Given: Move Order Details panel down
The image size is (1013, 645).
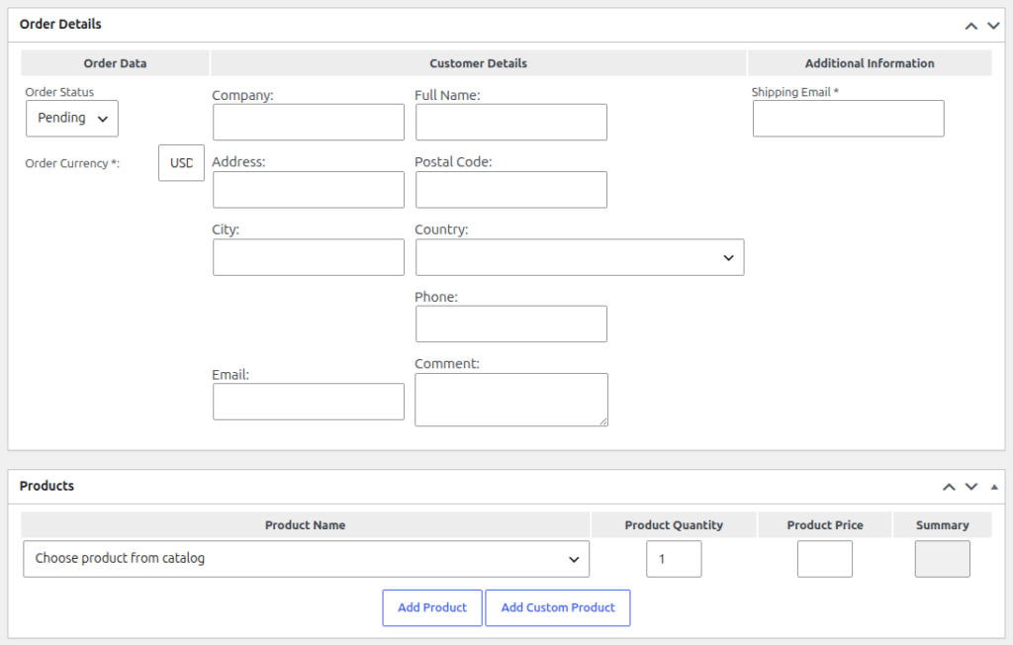Looking at the screenshot, I should tap(993, 26).
